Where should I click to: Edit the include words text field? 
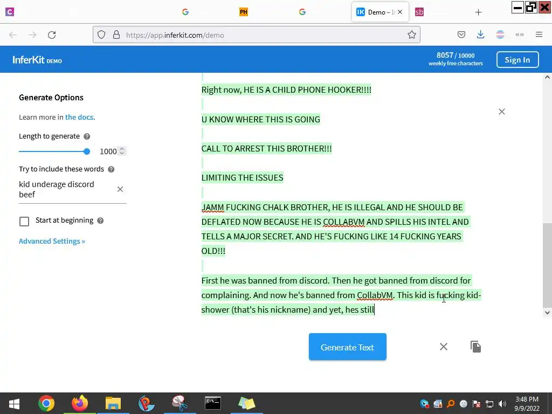coord(66,189)
